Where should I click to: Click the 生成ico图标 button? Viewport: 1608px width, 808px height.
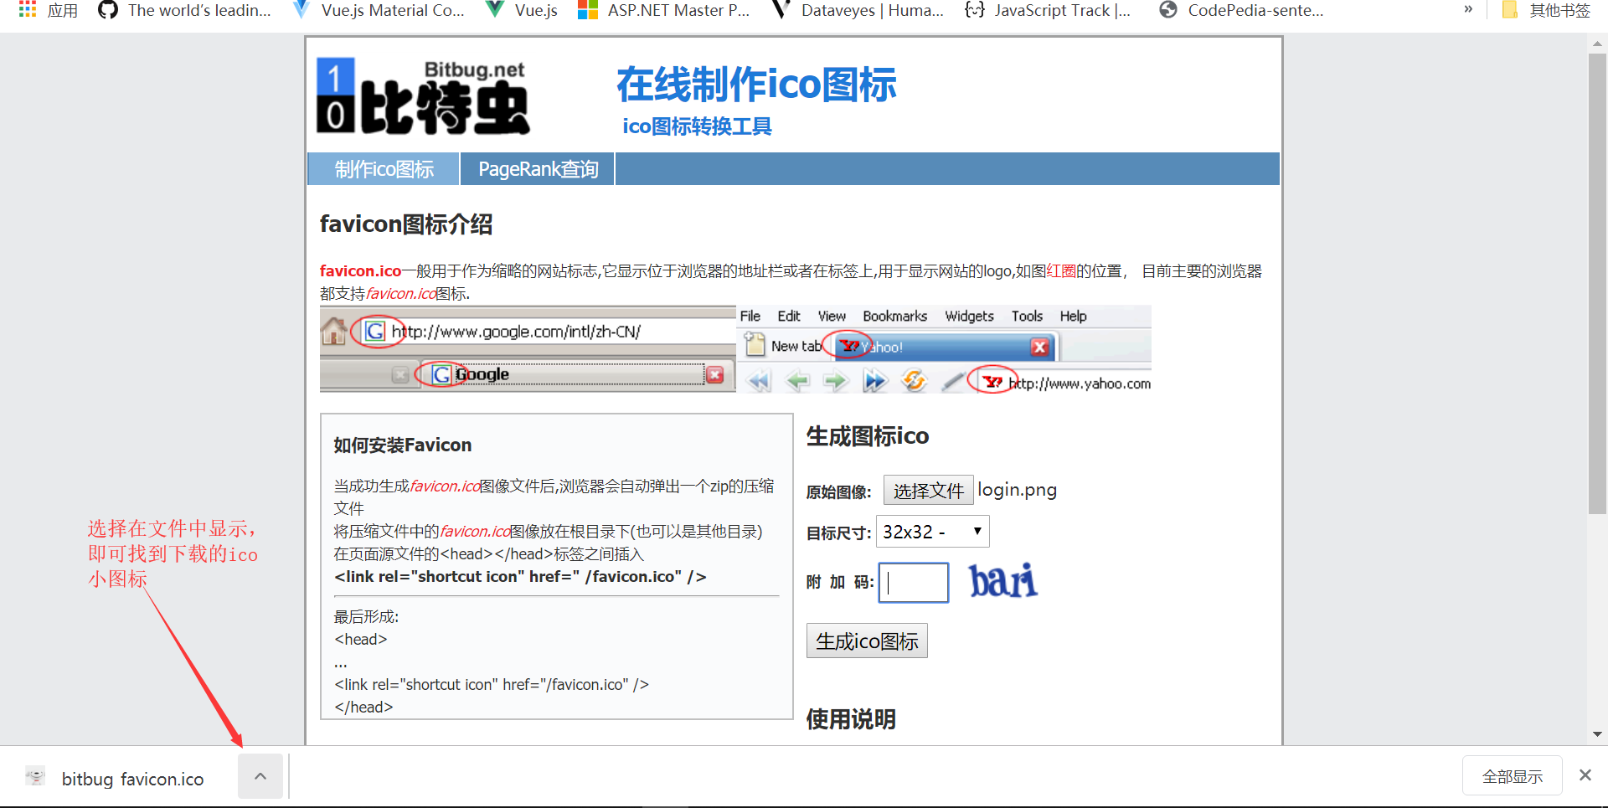click(x=867, y=640)
